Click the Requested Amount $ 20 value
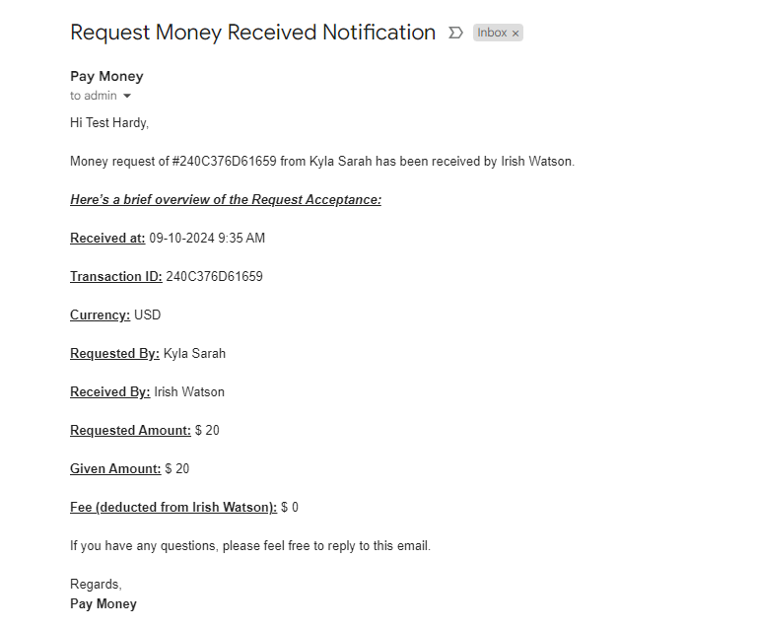Screen dimensions: 757x629 tap(207, 430)
